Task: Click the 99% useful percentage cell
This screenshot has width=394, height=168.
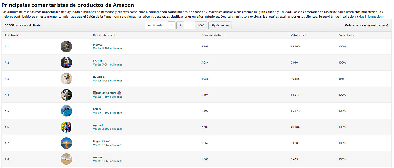Action: [341, 79]
